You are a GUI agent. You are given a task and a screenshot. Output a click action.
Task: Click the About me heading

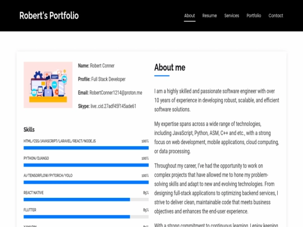[x=169, y=67]
